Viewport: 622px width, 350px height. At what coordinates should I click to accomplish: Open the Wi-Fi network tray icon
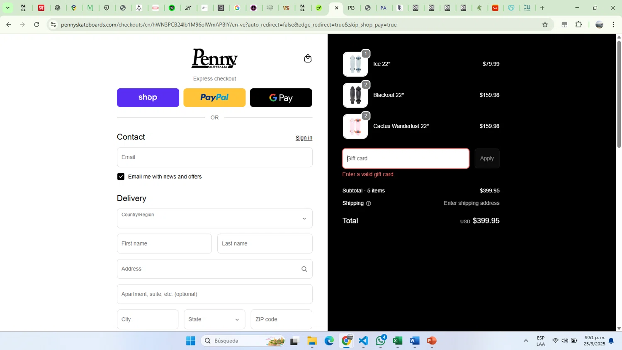click(555, 341)
